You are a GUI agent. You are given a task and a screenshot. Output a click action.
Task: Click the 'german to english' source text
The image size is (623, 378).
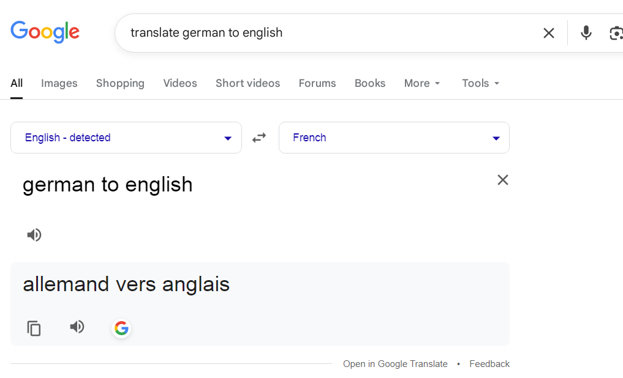tap(108, 185)
